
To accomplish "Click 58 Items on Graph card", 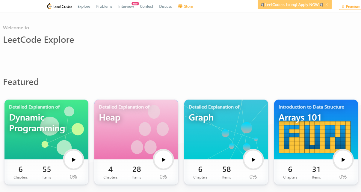I will pos(226,173).
